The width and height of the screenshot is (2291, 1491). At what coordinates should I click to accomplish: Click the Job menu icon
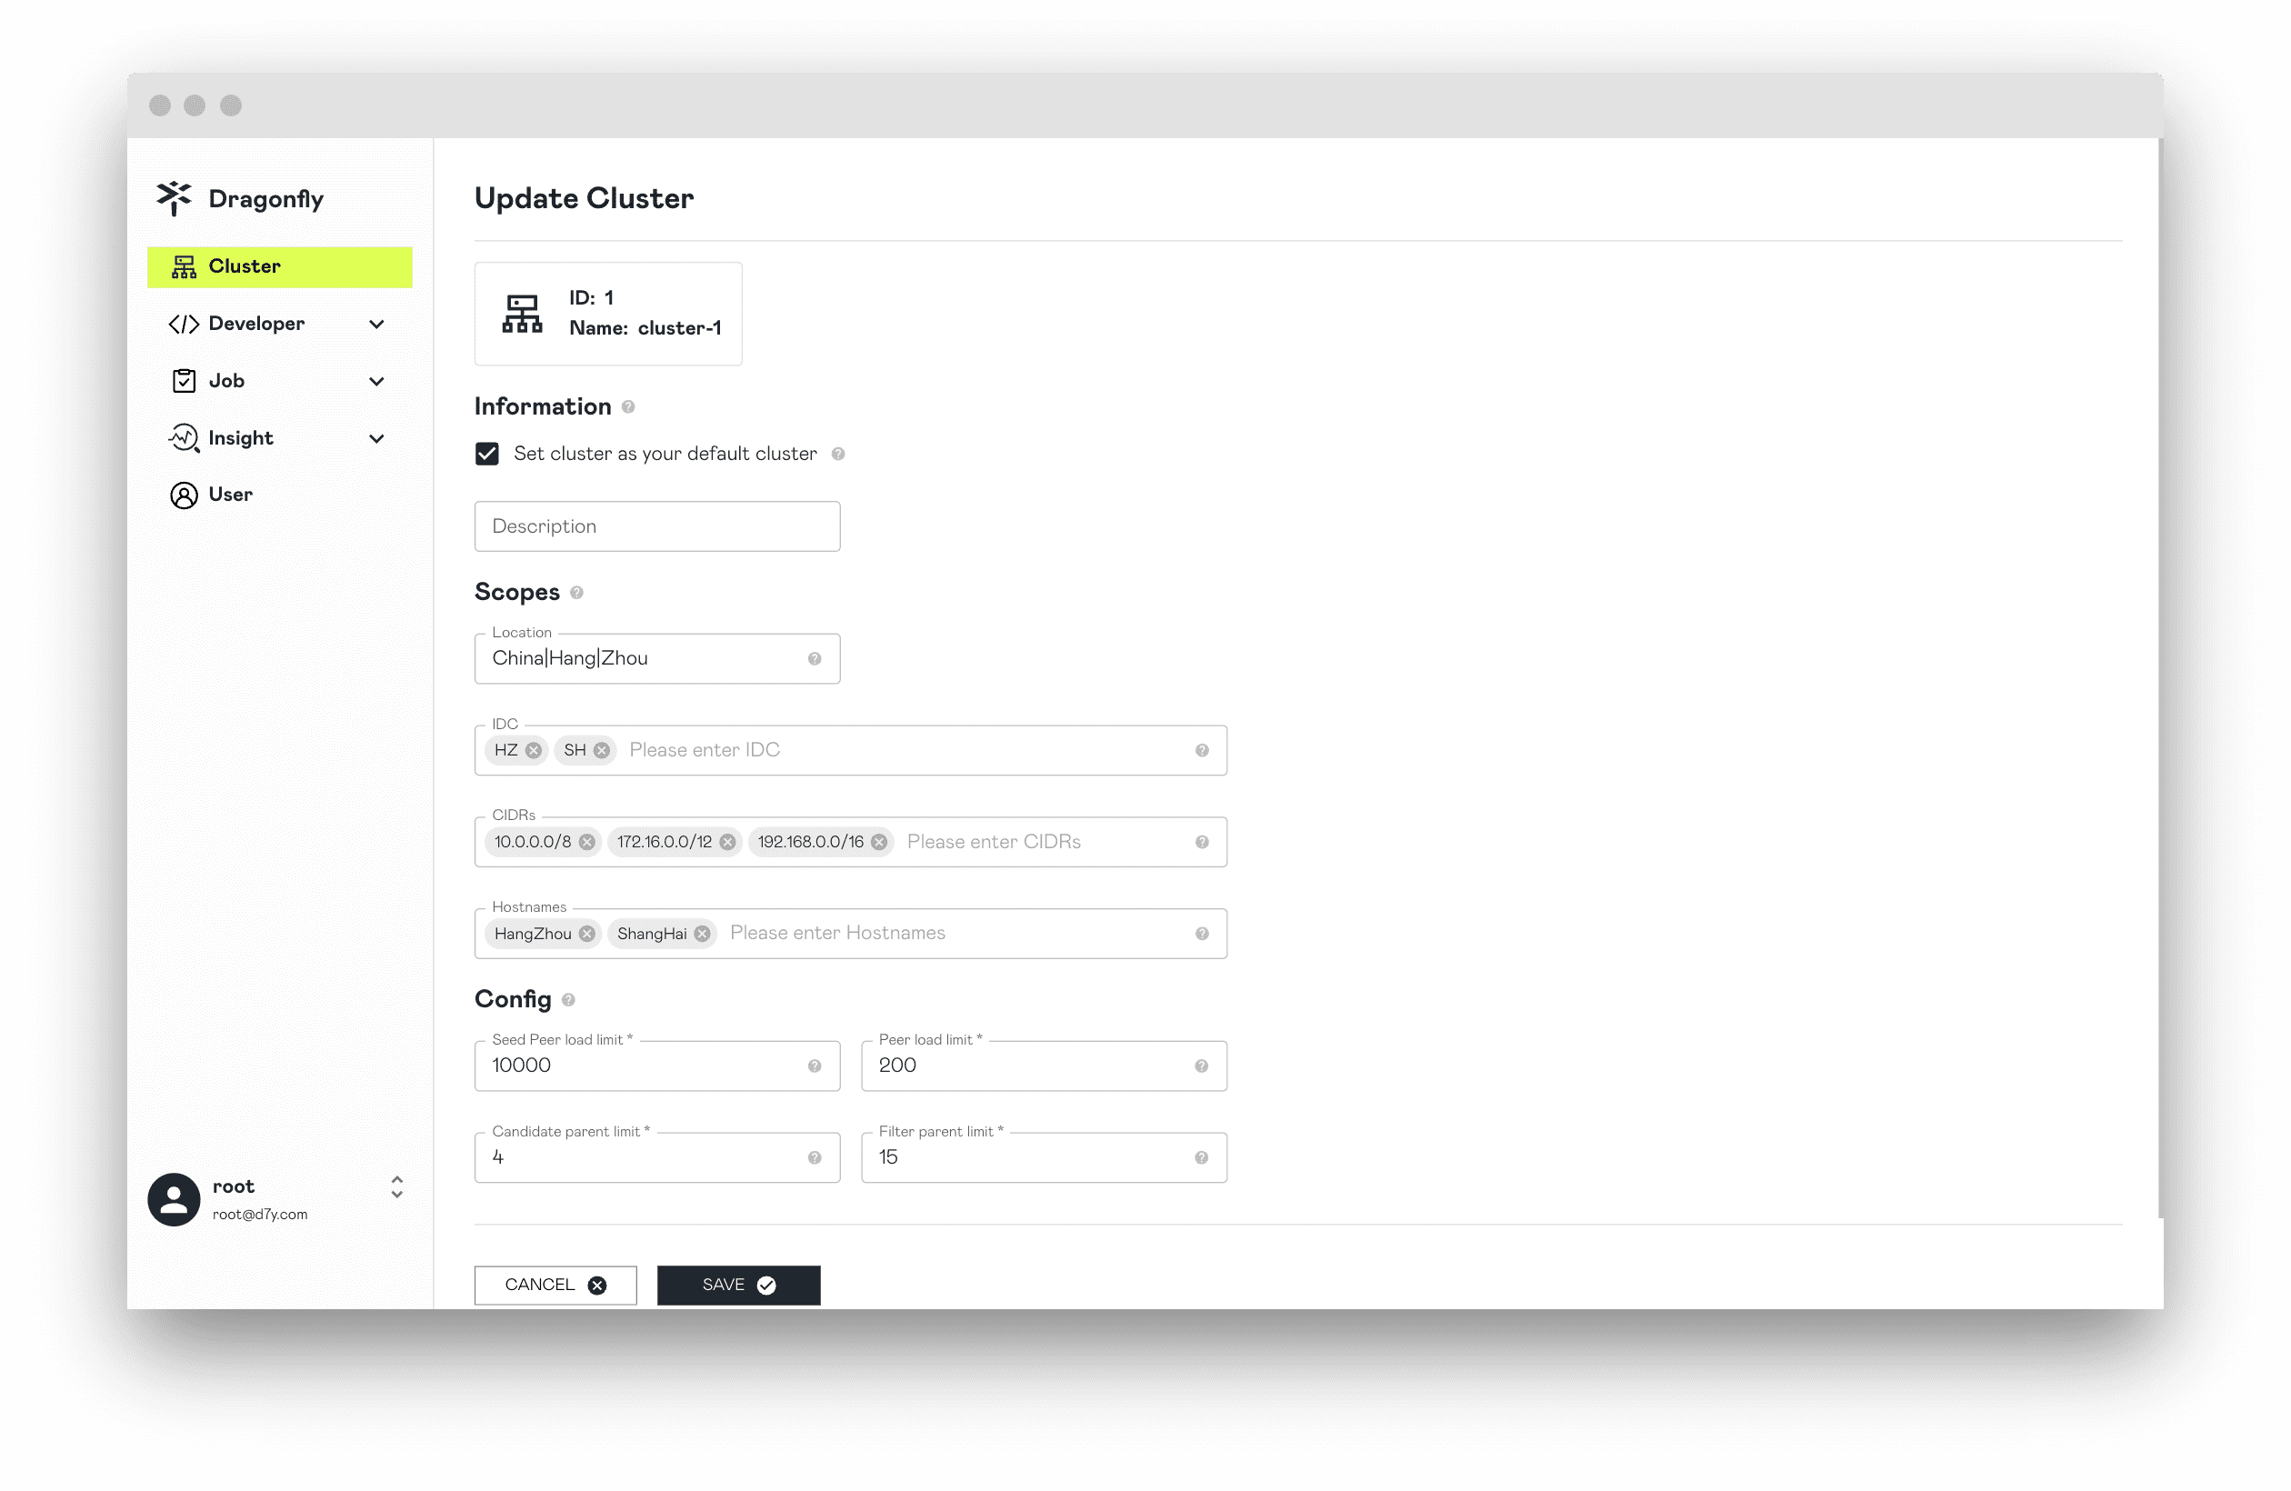(182, 379)
